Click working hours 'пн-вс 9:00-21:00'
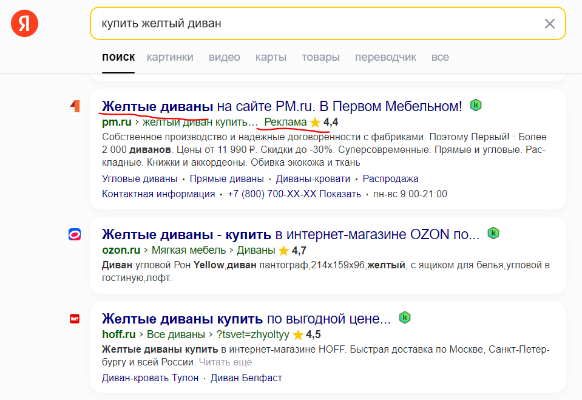582x400 pixels. click(x=410, y=194)
